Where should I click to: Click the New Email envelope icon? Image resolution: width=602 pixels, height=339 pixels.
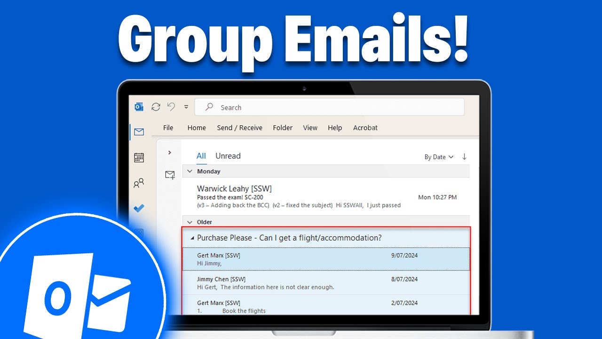pyautogui.click(x=170, y=175)
